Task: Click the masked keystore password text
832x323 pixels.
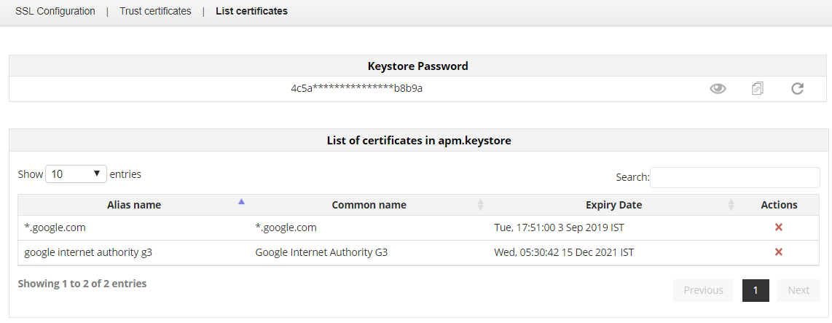Action: click(357, 89)
